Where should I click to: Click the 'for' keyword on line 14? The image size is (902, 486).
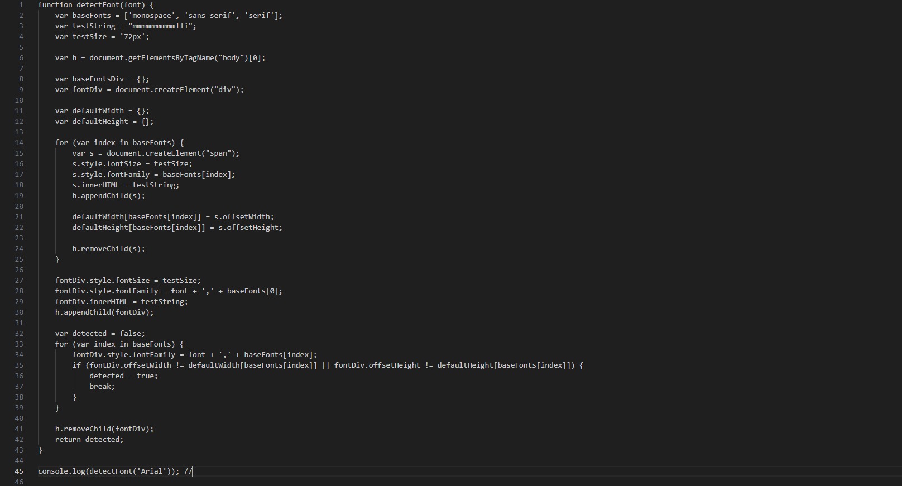point(61,142)
